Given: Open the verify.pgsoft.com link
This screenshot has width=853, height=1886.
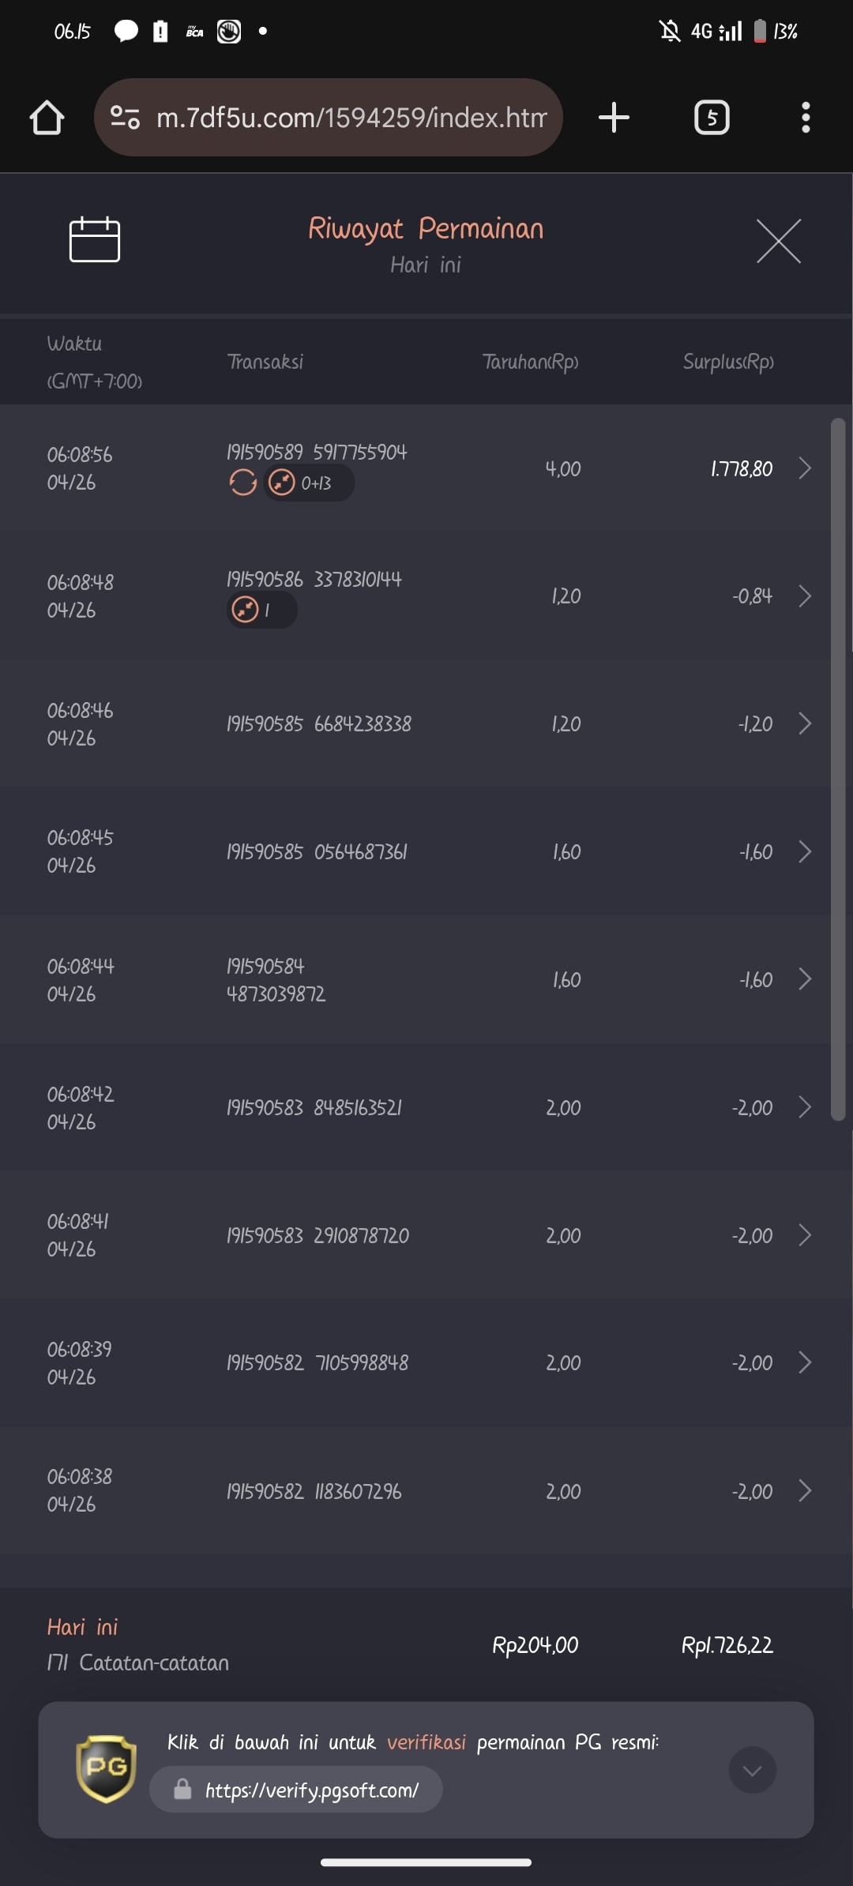Looking at the screenshot, I should click(296, 1790).
